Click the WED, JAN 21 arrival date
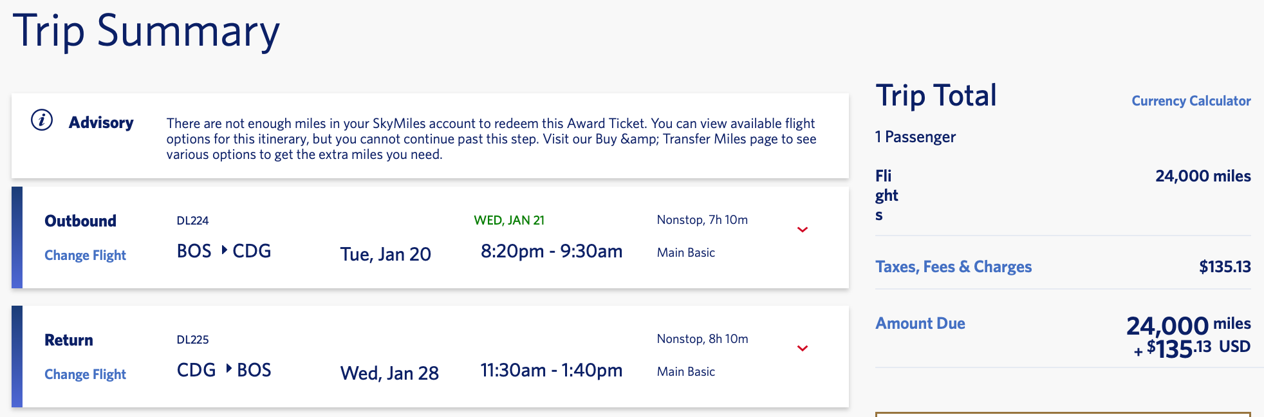Viewport: 1264px width, 417px height. tap(509, 220)
